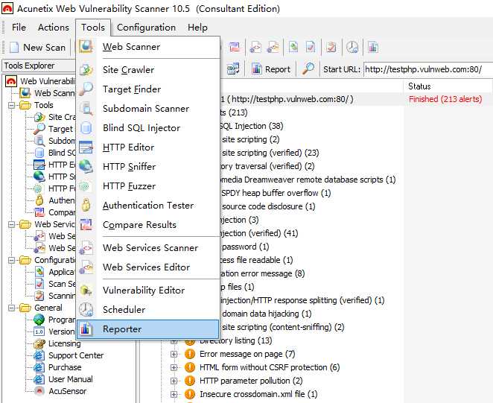This screenshot has height=403, width=493.
Task: Open the Configuration menu
Action: pos(146,28)
